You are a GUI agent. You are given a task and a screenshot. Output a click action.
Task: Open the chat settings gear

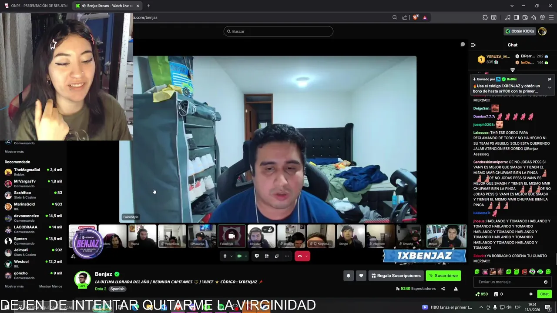[531, 294]
